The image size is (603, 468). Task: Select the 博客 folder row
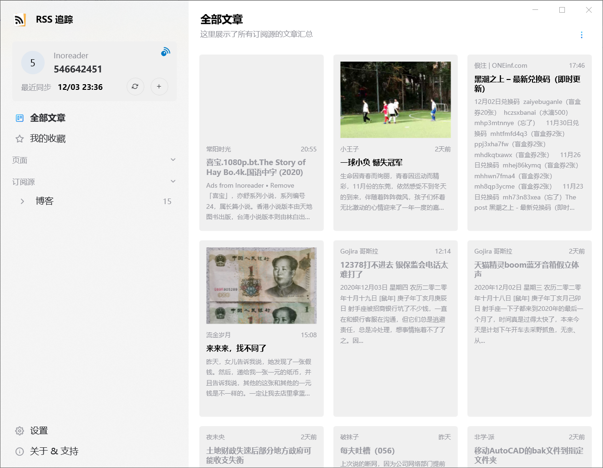point(95,201)
